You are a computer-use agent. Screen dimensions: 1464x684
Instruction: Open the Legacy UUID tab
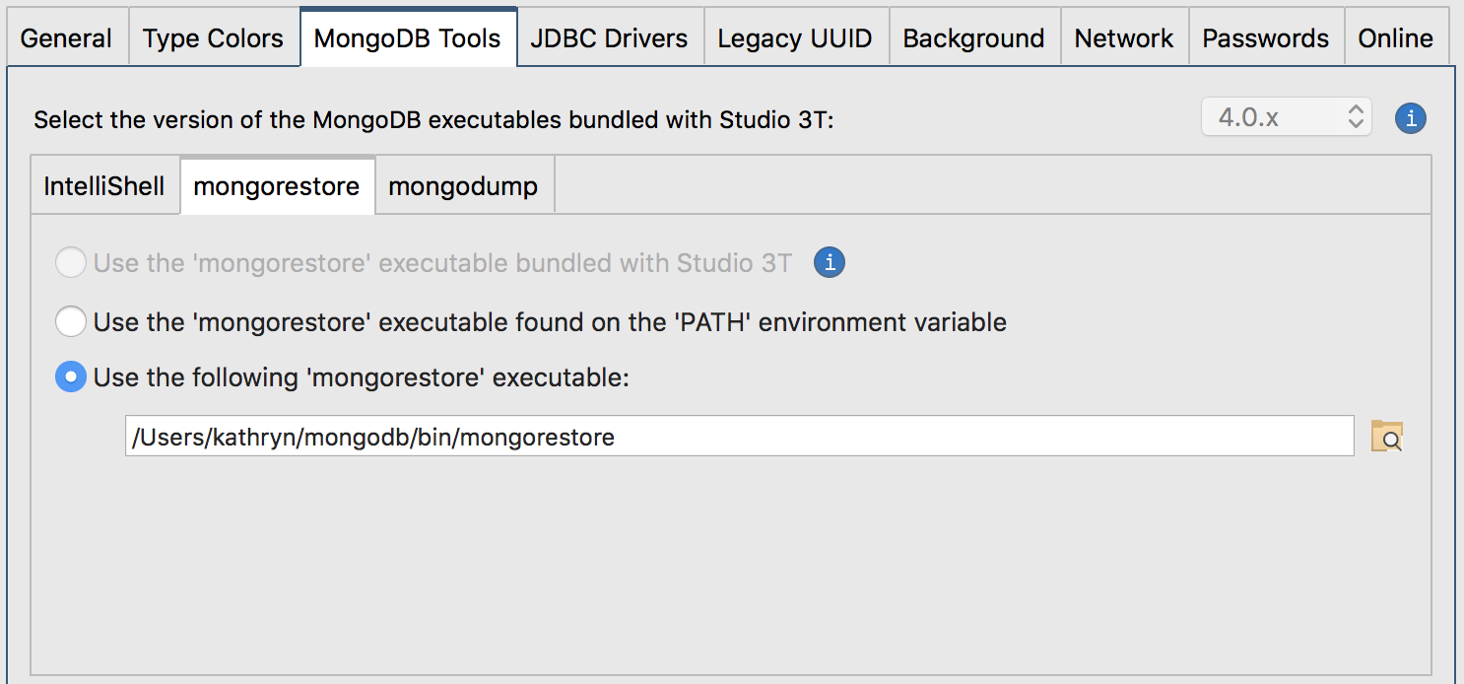795,38
